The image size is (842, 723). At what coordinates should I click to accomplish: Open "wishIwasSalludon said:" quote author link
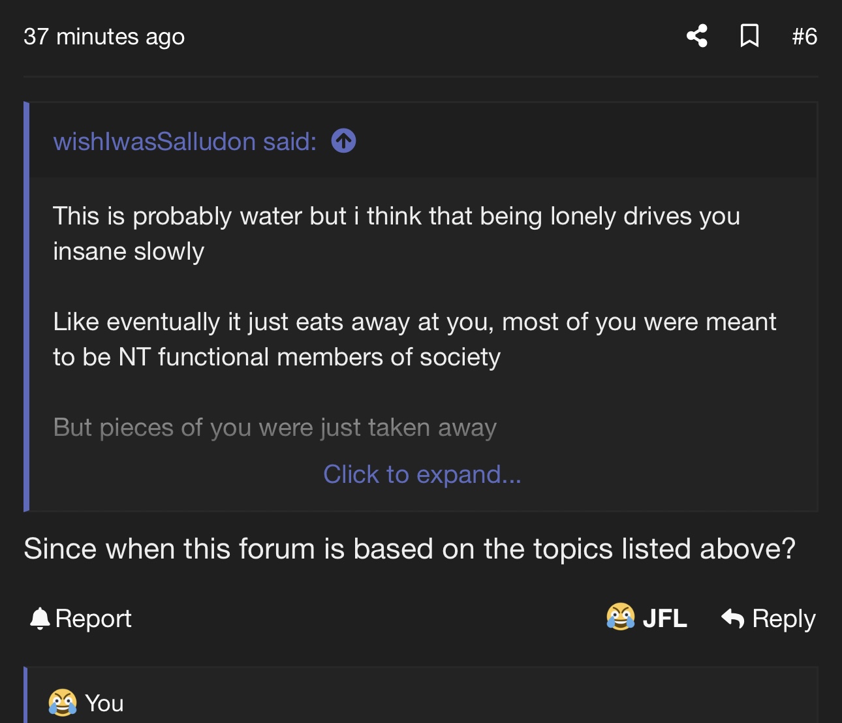point(185,142)
